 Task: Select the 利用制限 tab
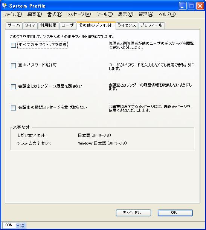click(48, 25)
